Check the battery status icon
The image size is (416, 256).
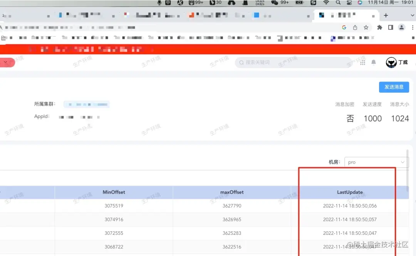pyautogui.click(x=299, y=3)
